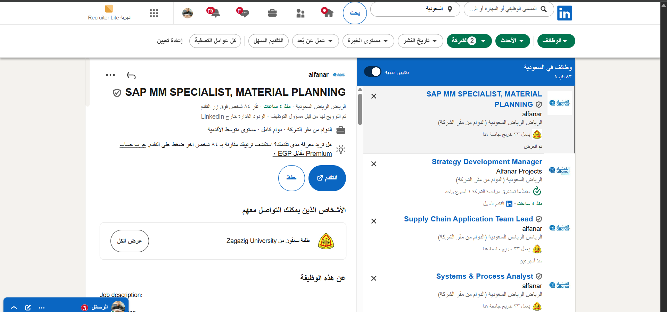Expand the Most Recent sort dropdown
The width and height of the screenshot is (667, 312).
(512, 41)
